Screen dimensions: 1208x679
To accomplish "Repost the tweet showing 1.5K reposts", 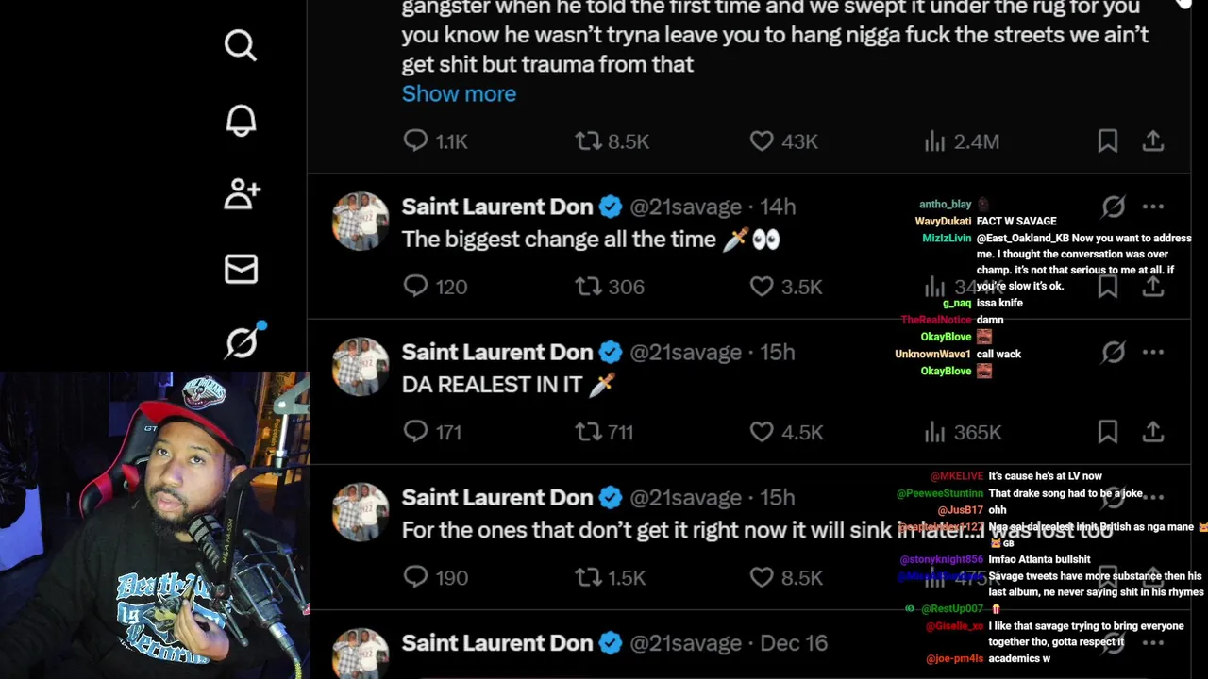I will (x=588, y=577).
